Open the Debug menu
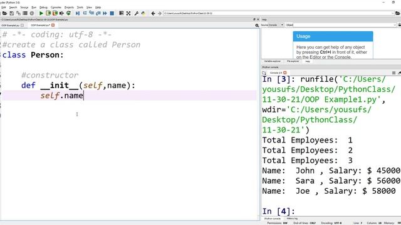The width and height of the screenshot is (401, 225). 43,7
